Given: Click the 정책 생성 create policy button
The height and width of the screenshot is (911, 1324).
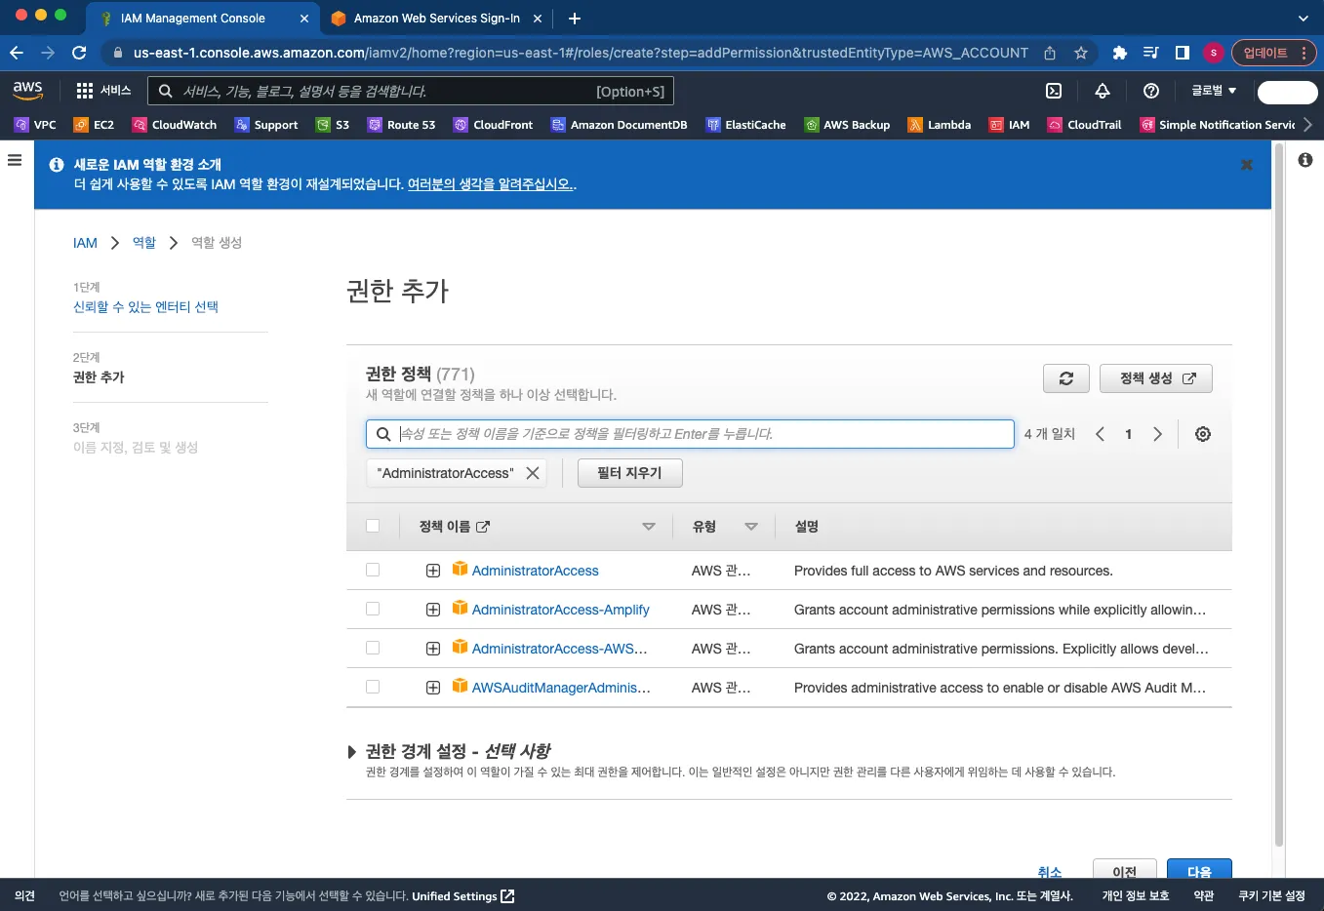Looking at the screenshot, I should (1156, 378).
